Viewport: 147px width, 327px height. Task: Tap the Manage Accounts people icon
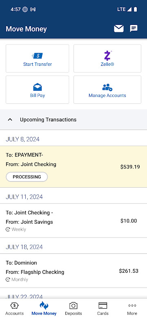point(107,87)
